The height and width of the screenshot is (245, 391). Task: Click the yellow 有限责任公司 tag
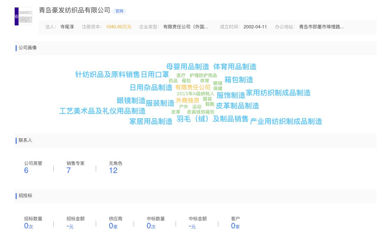[x=193, y=87]
